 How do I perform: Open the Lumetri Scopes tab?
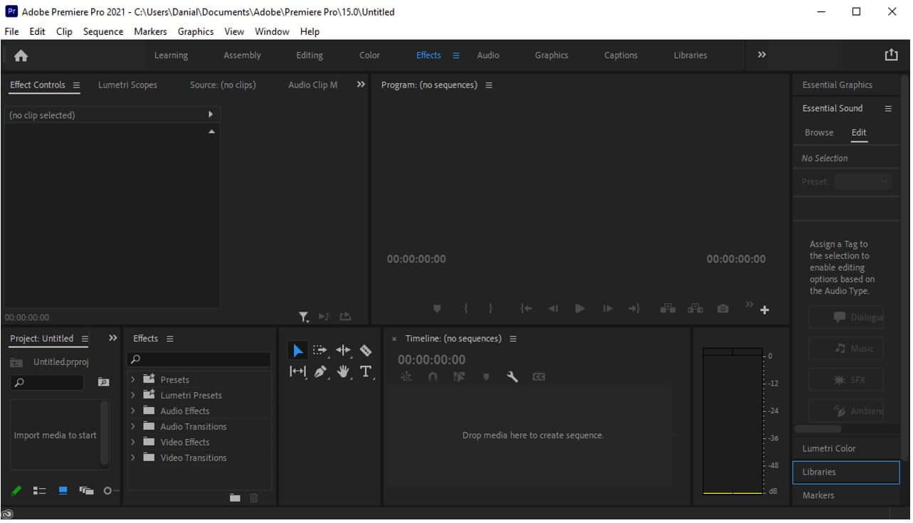pyautogui.click(x=127, y=85)
